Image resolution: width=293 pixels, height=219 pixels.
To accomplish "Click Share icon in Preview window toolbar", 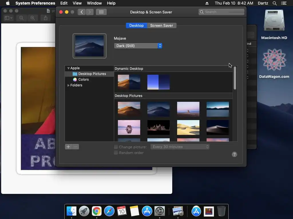I will tap(45, 18).
